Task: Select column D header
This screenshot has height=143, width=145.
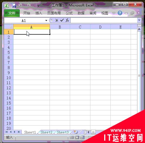Action: pyautogui.click(x=100, y=27)
